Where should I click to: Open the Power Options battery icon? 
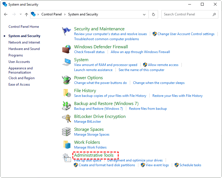pyautogui.click(x=66, y=80)
